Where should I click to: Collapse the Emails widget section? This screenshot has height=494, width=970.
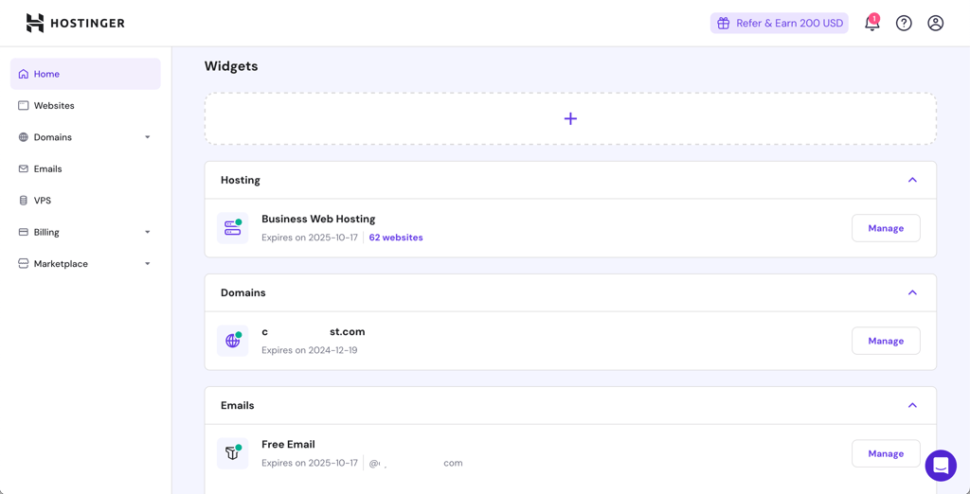coord(912,406)
